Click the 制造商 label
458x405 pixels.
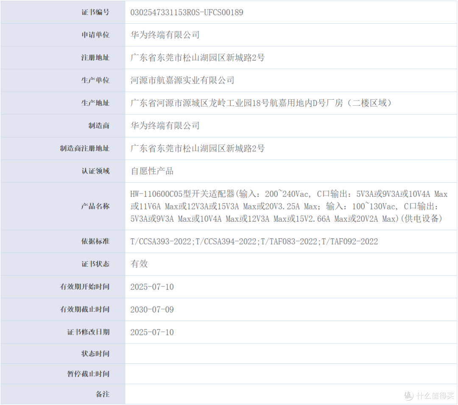[x=99, y=126]
